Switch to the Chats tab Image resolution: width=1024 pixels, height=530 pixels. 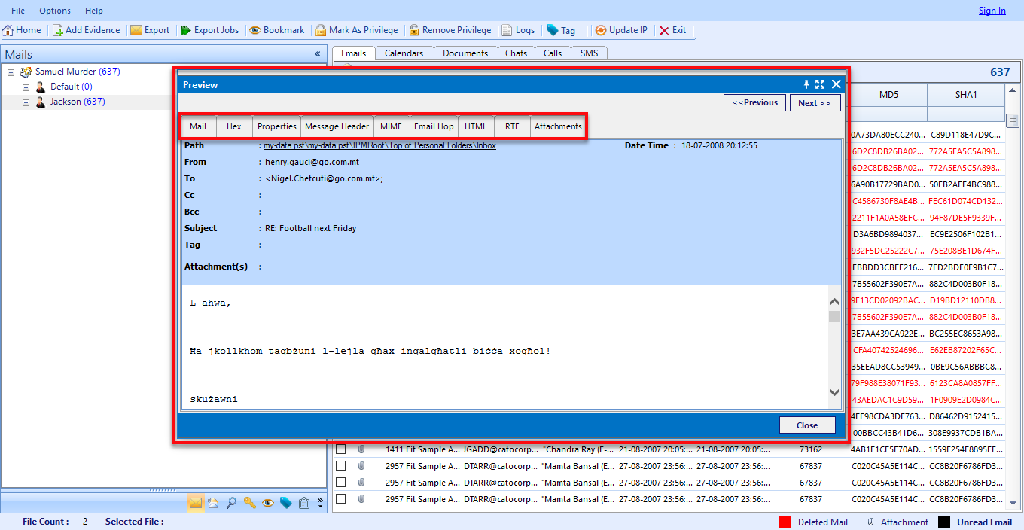pos(516,53)
